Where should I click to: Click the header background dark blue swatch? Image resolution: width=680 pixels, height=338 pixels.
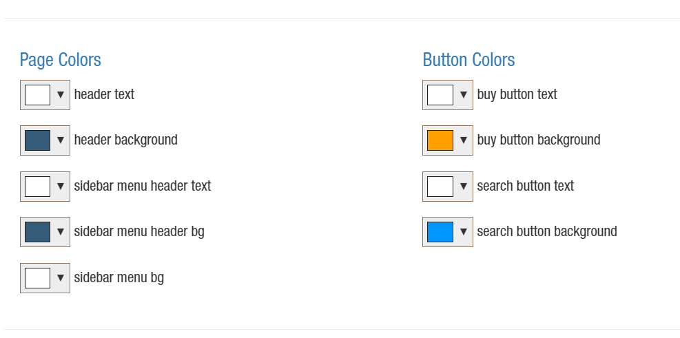pos(37,140)
